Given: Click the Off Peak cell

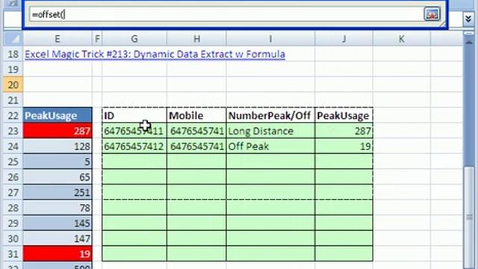Looking at the screenshot, I should pos(270,146).
